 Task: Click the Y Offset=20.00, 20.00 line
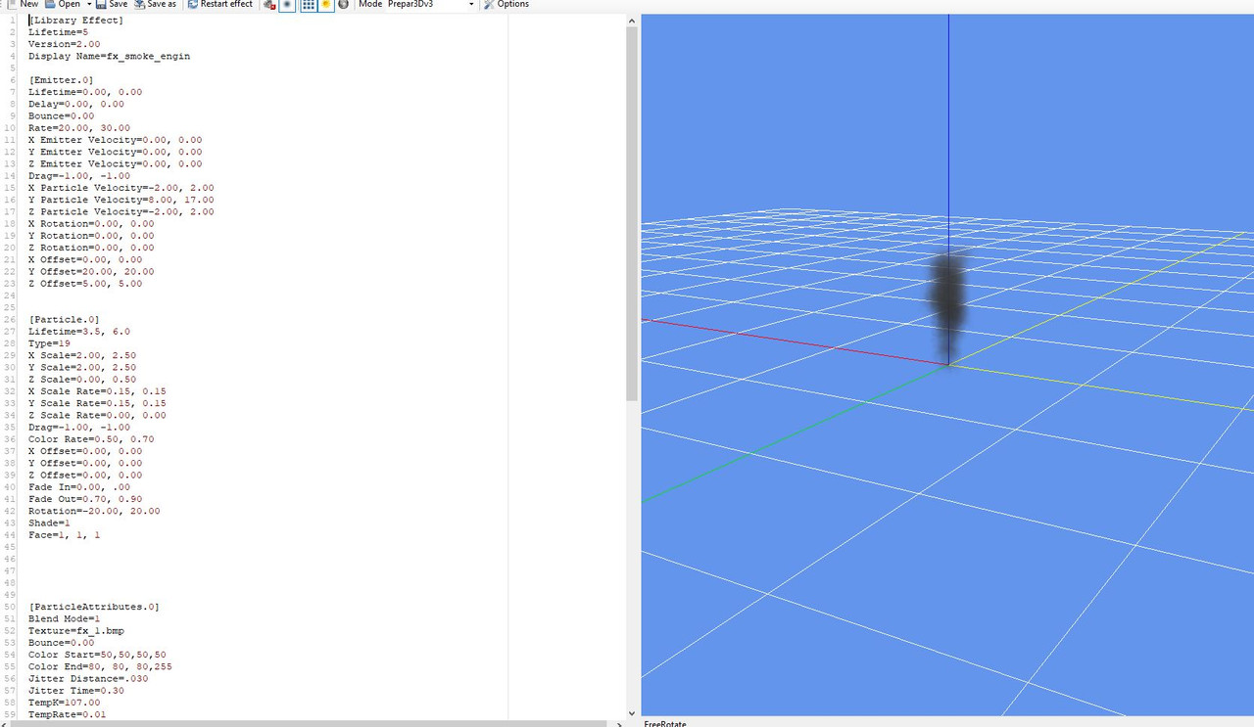point(91,272)
